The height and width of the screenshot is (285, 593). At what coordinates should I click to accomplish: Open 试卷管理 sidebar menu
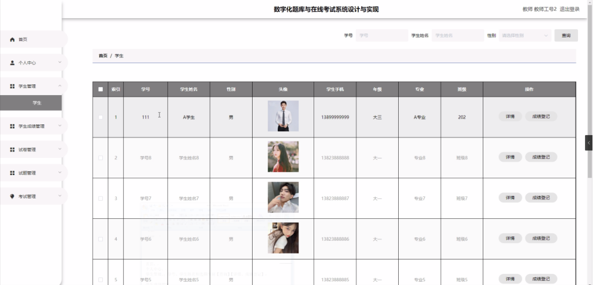click(x=33, y=149)
